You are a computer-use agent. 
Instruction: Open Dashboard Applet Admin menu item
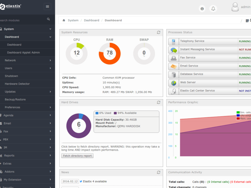(23, 53)
